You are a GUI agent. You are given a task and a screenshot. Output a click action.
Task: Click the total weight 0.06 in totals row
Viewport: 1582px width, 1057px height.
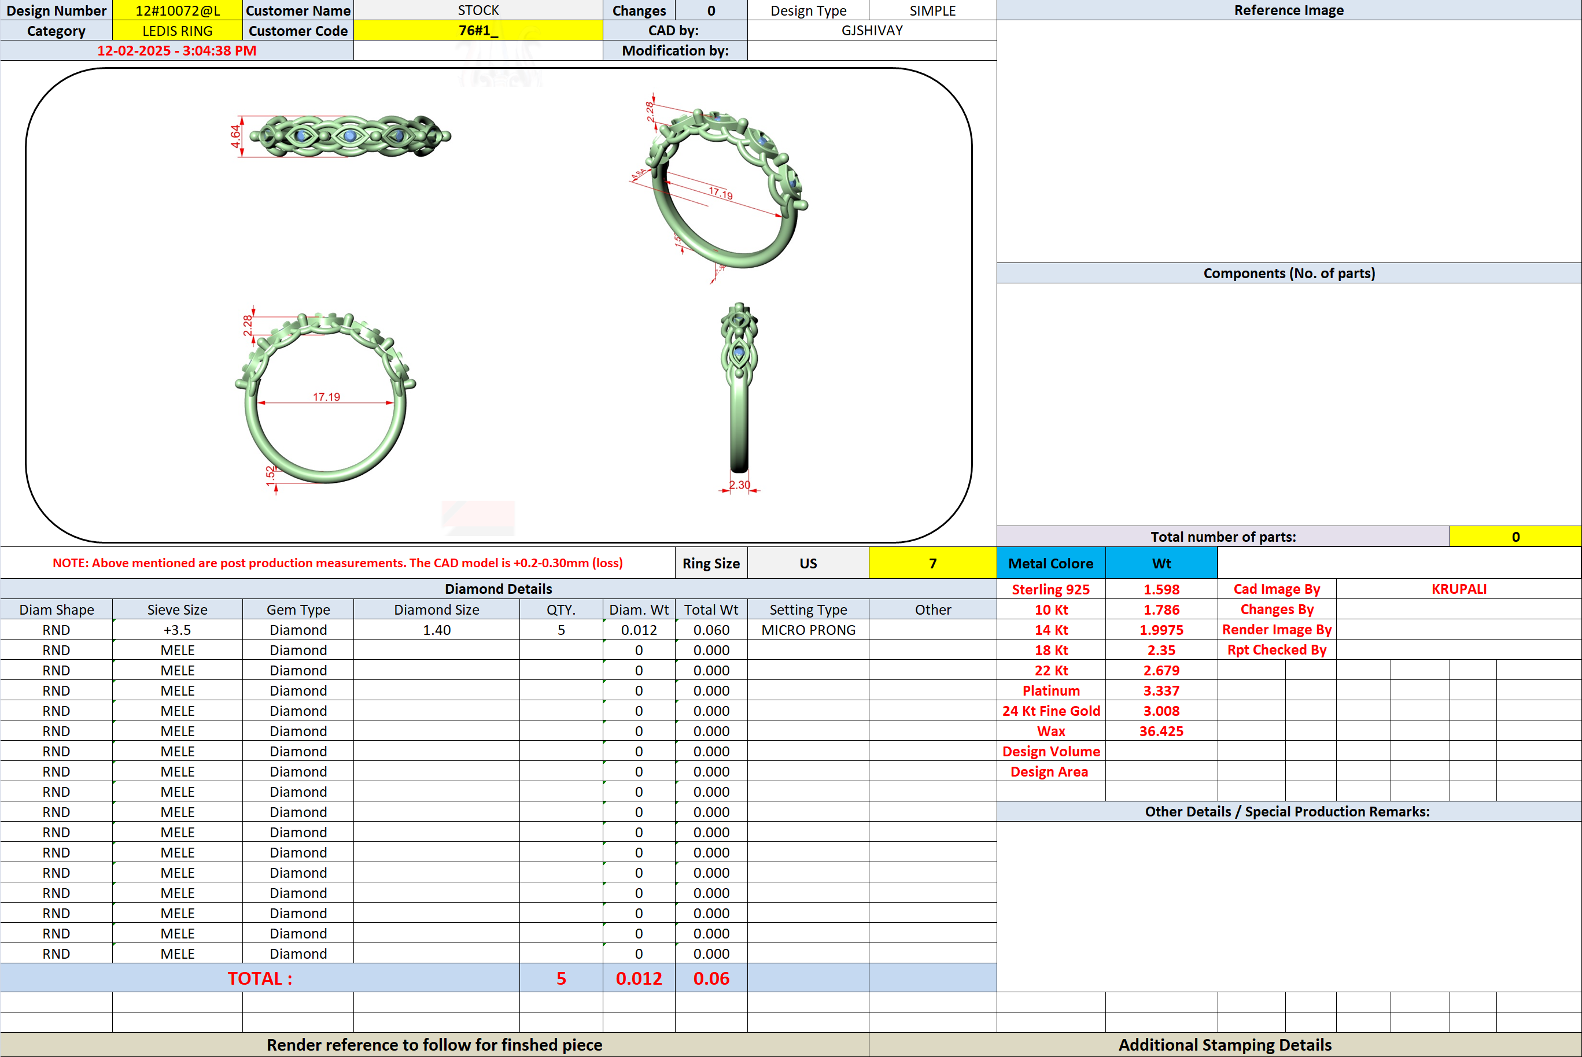pos(711,978)
